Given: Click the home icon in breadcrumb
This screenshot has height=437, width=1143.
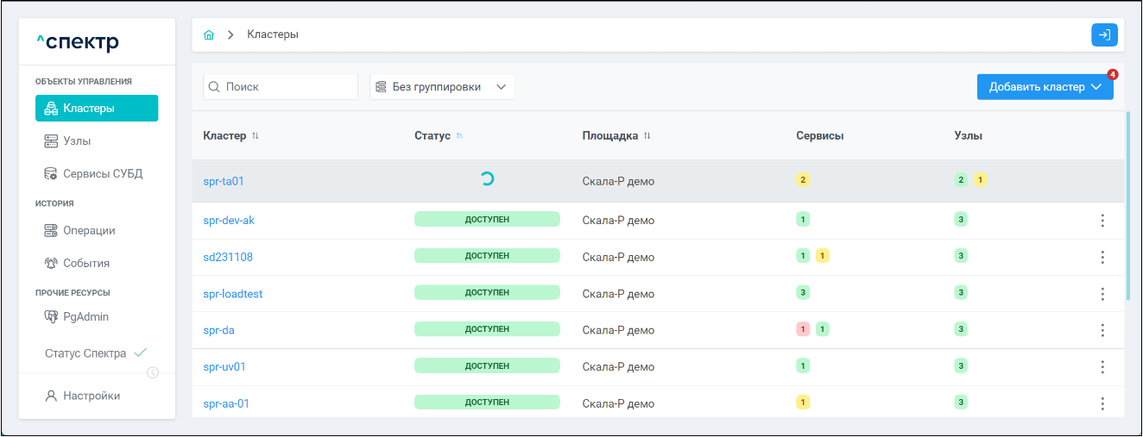Looking at the screenshot, I should coord(208,35).
